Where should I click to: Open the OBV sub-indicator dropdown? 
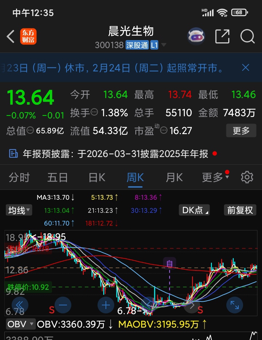tap(21, 324)
